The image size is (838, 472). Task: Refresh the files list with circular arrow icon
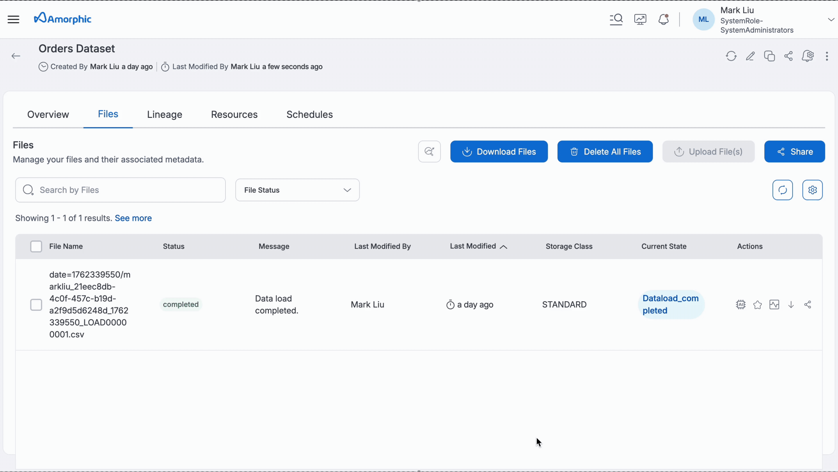[x=783, y=190]
